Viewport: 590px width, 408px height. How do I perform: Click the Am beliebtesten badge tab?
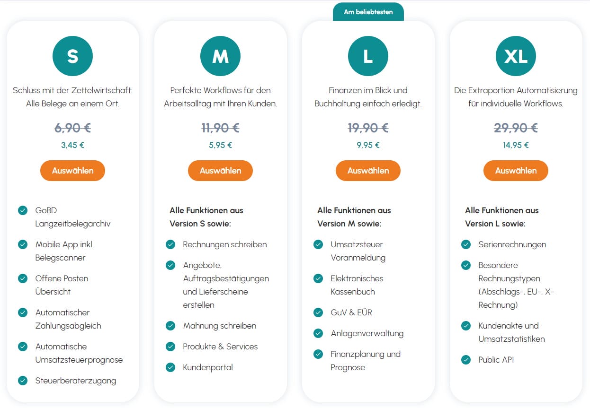368,12
